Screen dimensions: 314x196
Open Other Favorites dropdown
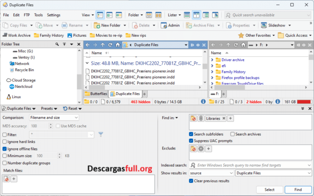tap(257, 35)
